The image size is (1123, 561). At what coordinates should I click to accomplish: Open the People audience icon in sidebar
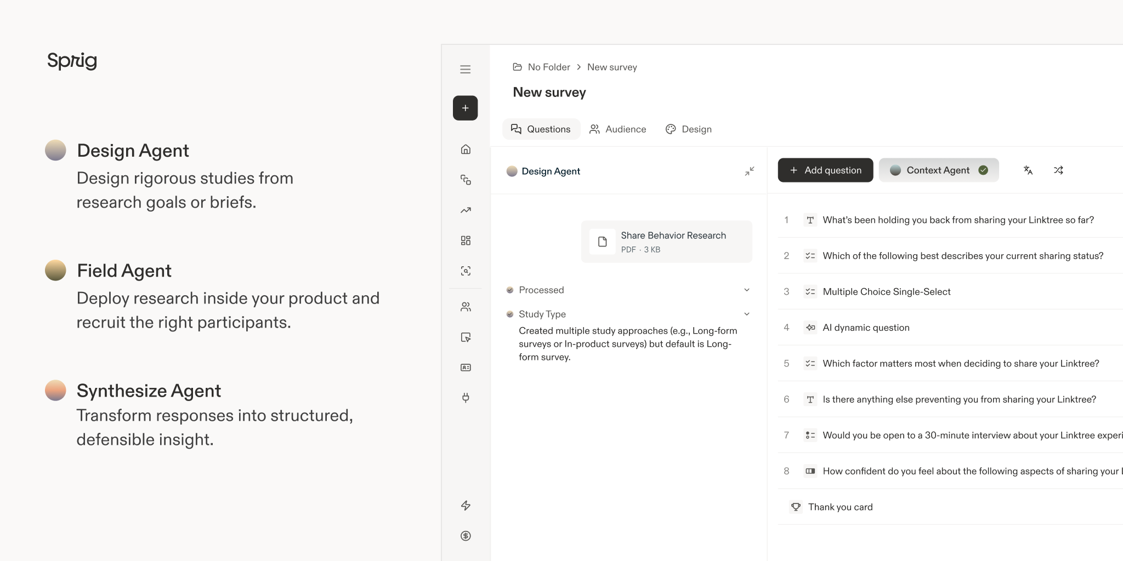[x=465, y=307]
